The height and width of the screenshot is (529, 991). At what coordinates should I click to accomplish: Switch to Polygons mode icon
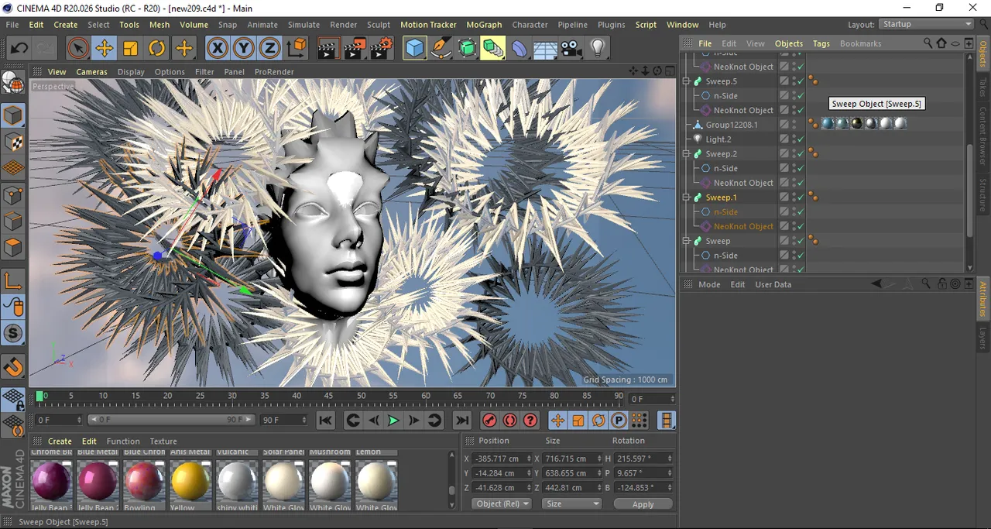point(13,248)
